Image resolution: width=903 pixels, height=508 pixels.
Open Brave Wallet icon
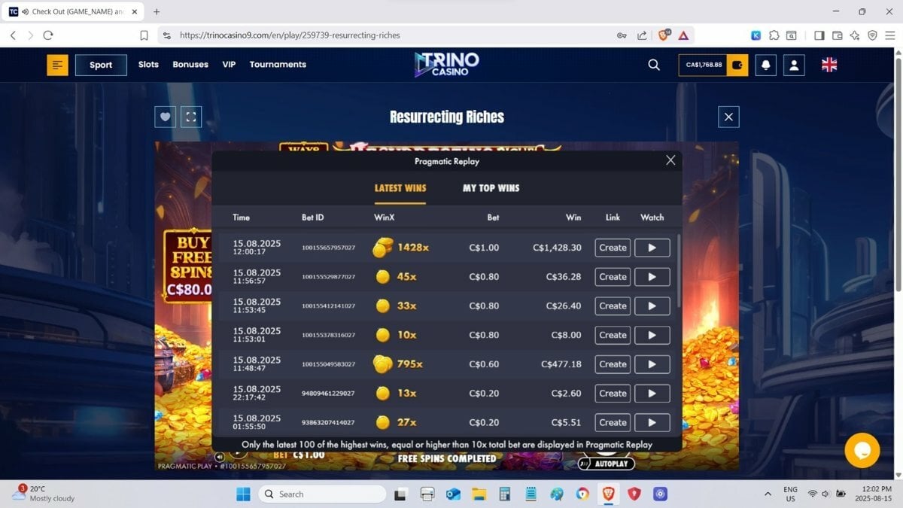point(837,35)
